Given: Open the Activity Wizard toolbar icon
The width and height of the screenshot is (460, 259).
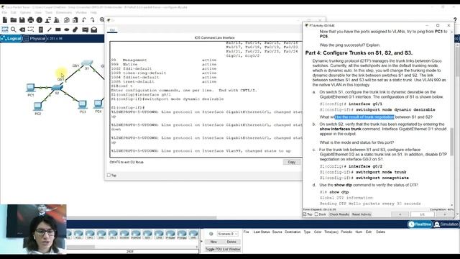Looking at the screenshot, I should (x=48, y=20).
